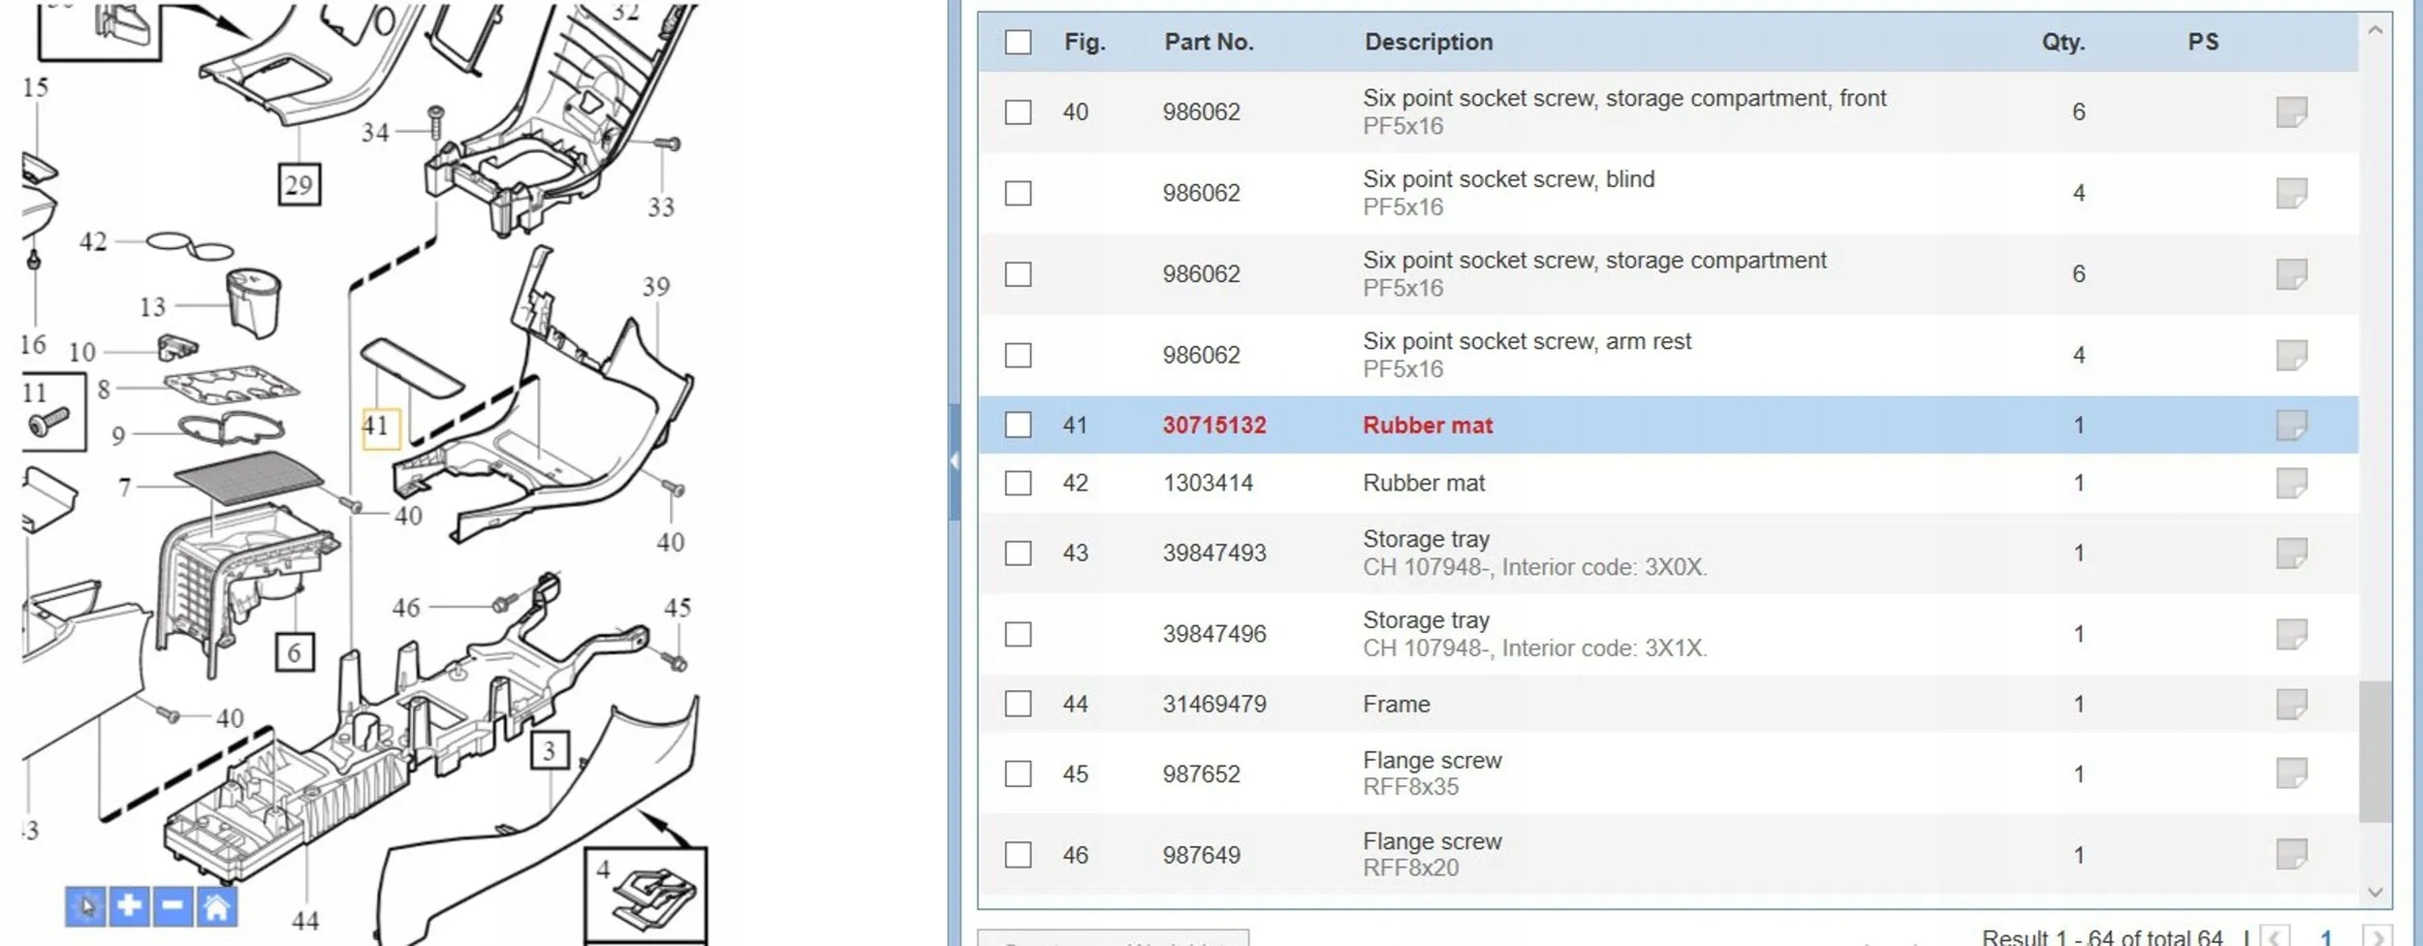Click the parts list scrollbar thumb
The width and height of the screenshot is (2423, 946).
(x=2375, y=751)
